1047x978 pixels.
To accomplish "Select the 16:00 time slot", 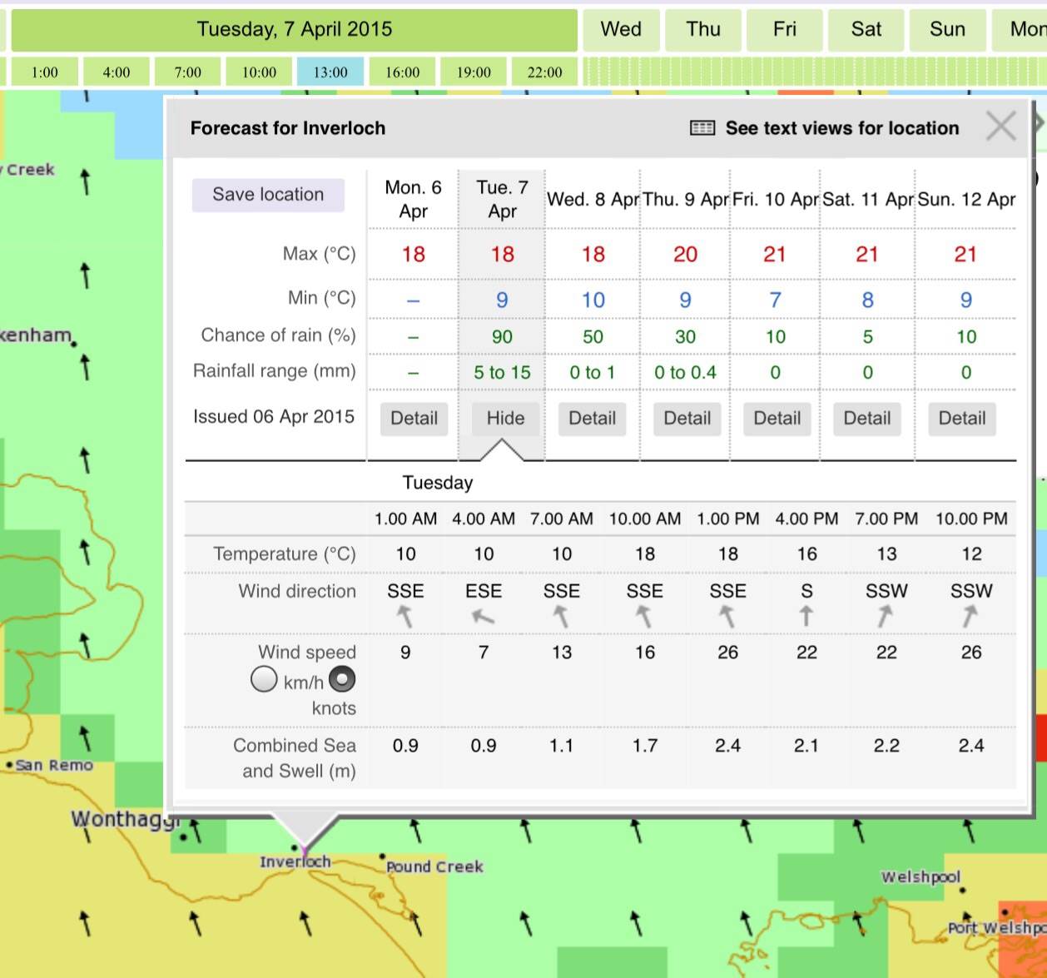I will pyautogui.click(x=402, y=72).
